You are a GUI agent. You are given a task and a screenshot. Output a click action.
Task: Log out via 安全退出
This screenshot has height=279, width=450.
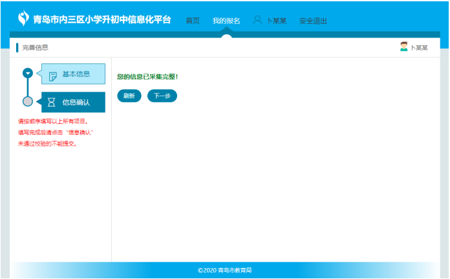(x=313, y=21)
